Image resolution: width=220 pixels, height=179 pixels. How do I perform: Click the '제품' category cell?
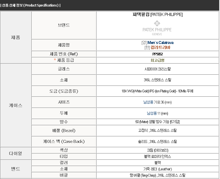[x=16, y=37]
